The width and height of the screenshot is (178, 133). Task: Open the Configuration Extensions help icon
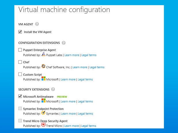pos(63,43)
